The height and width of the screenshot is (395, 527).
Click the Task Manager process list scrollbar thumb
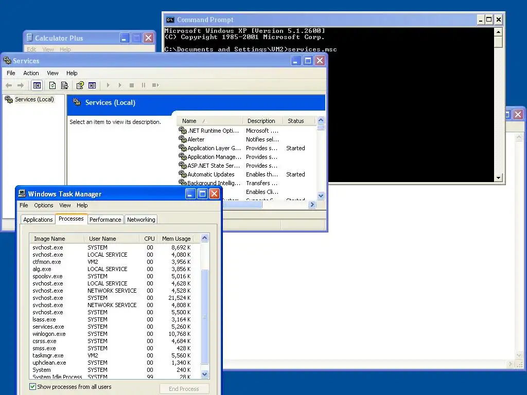205,317
